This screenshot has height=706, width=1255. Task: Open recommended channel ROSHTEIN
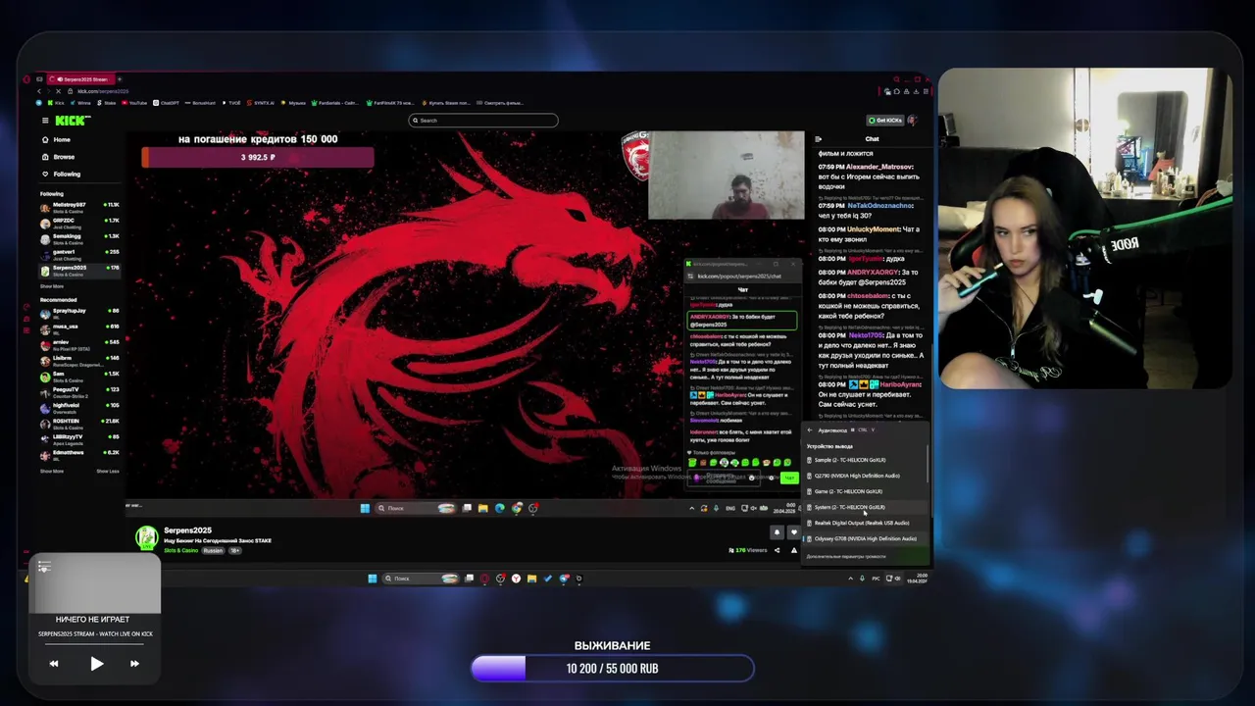[x=79, y=422]
